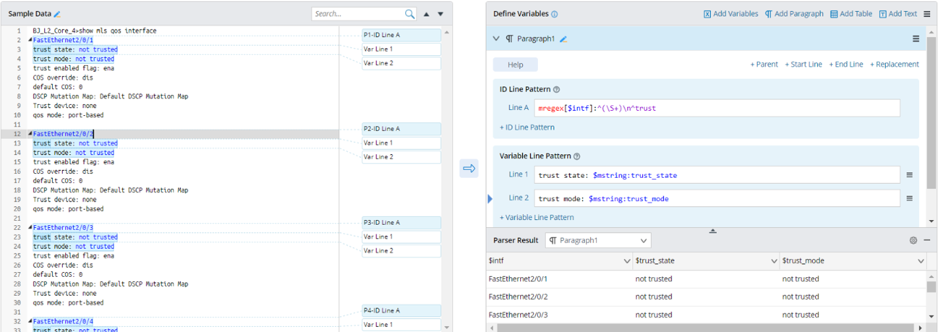Click the + Start Line link
This screenshot has height=332, width=938.
(x=803, y=65)
